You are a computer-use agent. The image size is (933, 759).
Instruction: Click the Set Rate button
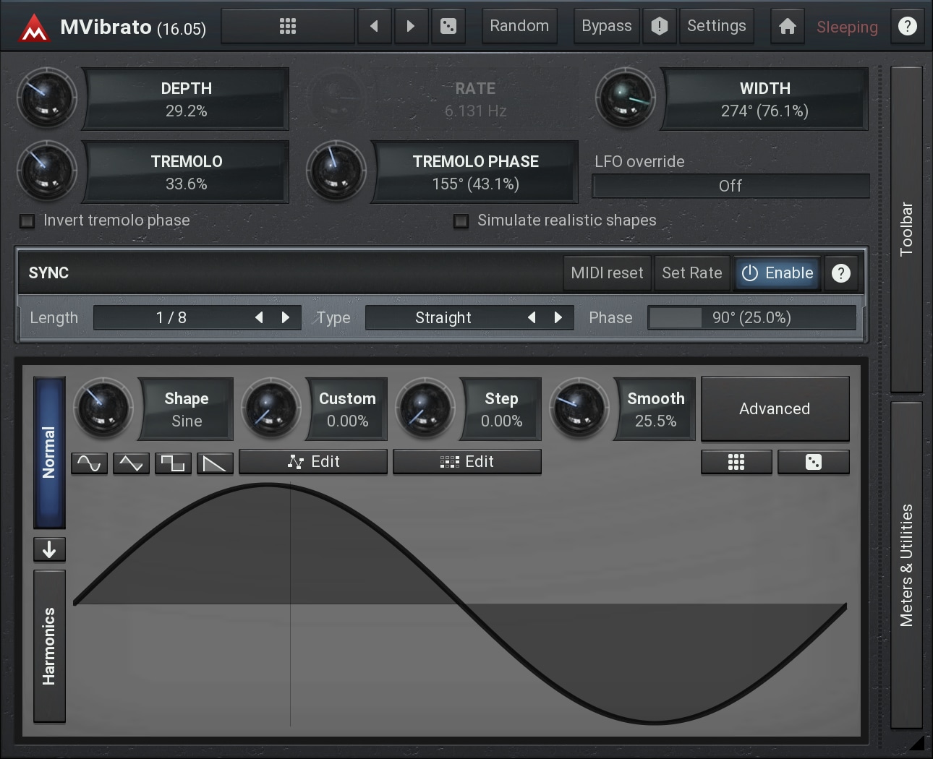(x=692, y=273)
